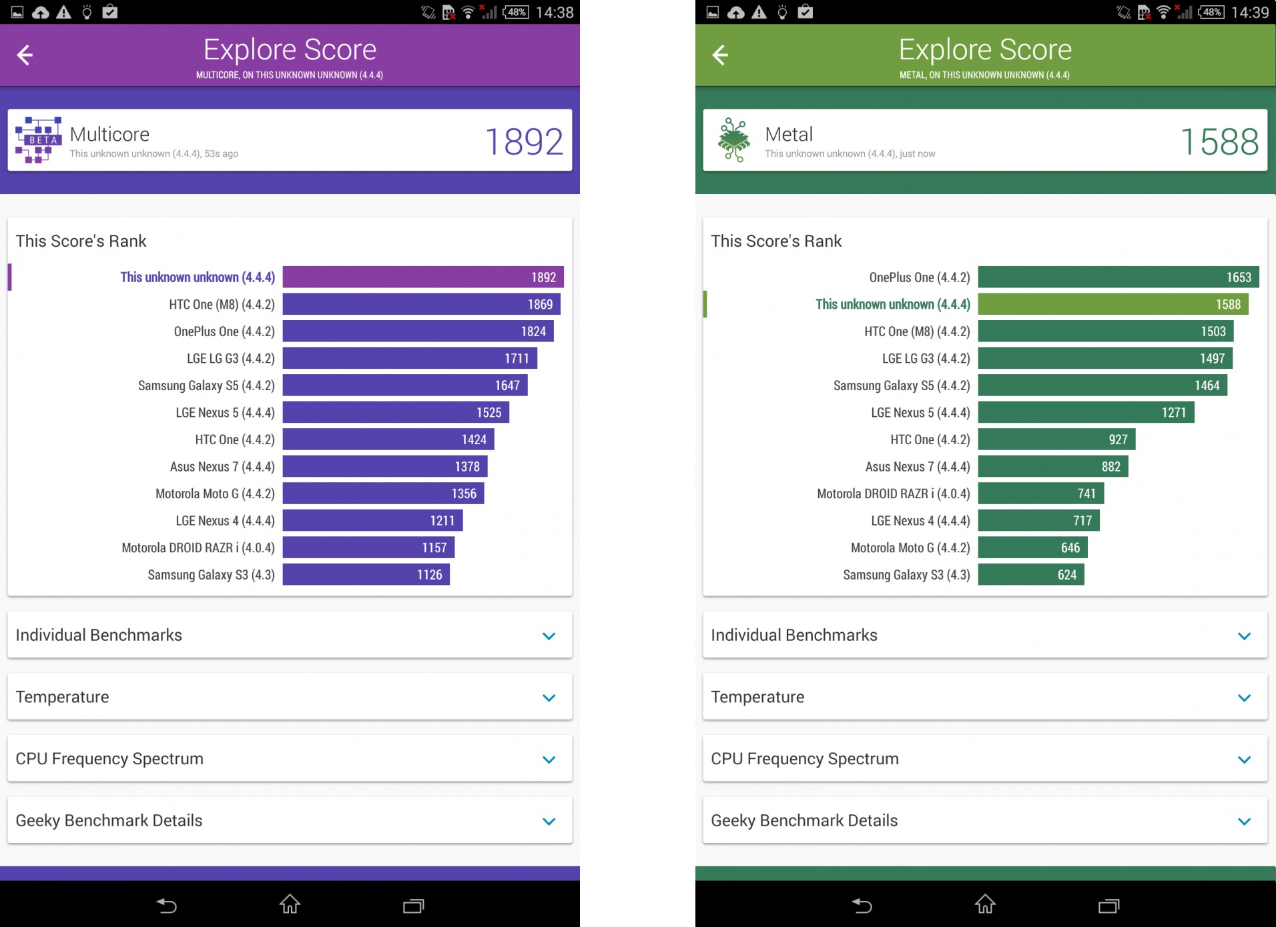Screen dimensions: 1276x927
Task: Expand CPU Frequency Spectrum in Metal screen
Action: (x=985, y=759)
